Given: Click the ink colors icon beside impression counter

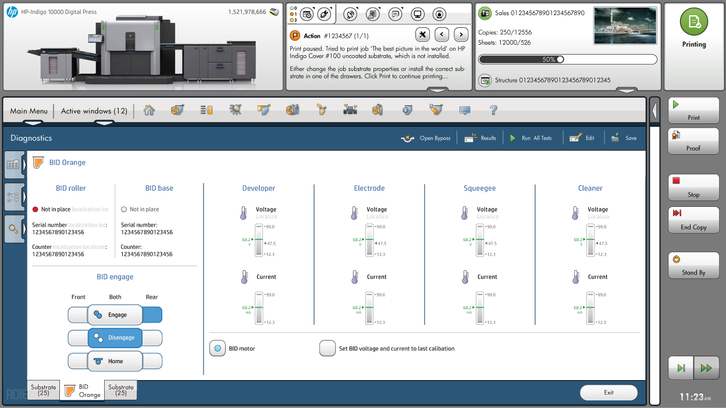Looking at the screenshot, I should coord(275,12).
